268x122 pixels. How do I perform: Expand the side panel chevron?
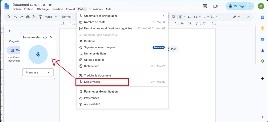tap(263, 117)
